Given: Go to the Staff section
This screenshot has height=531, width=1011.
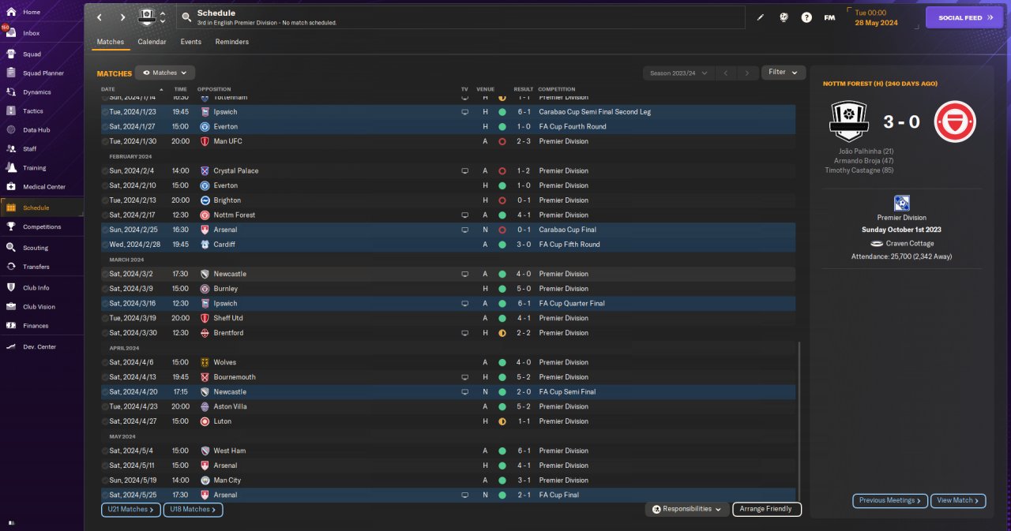Looking at the screenshot, I should [x=30, y=149].
